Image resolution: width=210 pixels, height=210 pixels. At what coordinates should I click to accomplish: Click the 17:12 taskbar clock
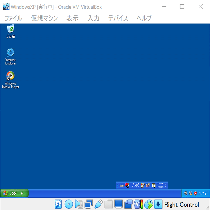click(203, 193)
